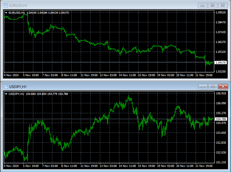This screenshot has width=231, height=172.
Task: Click USDJPY time label 5 Nov 19:00
Action: point(31,166)
